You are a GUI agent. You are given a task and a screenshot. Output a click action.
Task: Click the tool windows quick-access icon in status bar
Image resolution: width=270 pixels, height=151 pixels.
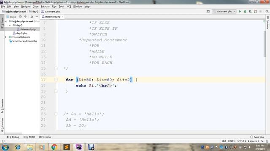3,141
